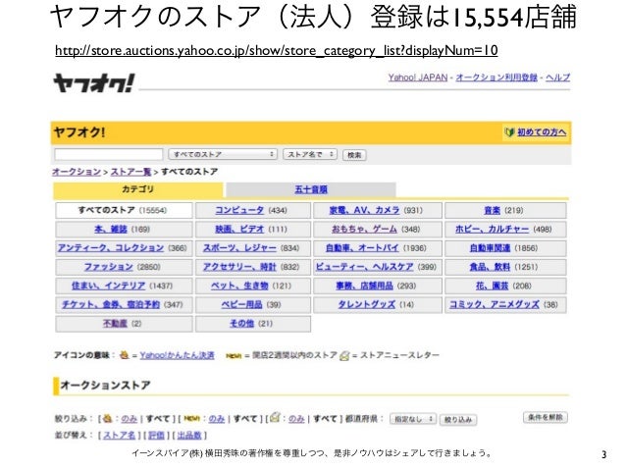Sort the list by 出品数
This screenshot has height=470, width=626.
(x=189, y=436)
